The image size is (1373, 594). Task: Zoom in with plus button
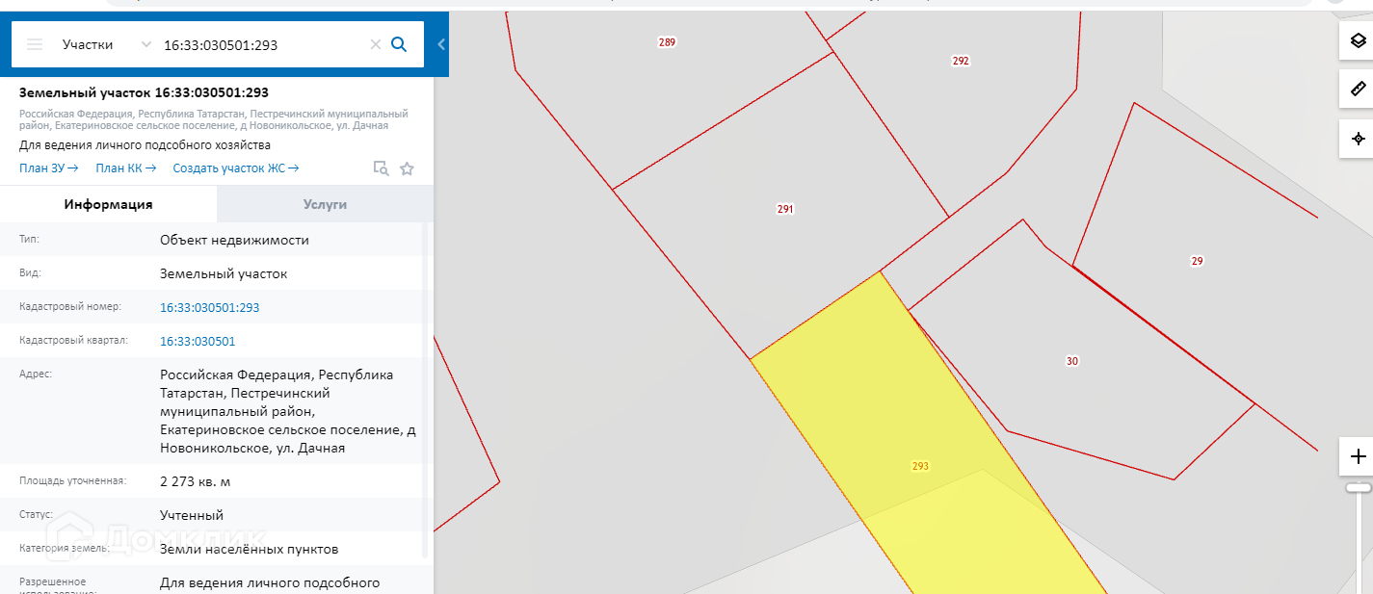tap(1358, 456)
